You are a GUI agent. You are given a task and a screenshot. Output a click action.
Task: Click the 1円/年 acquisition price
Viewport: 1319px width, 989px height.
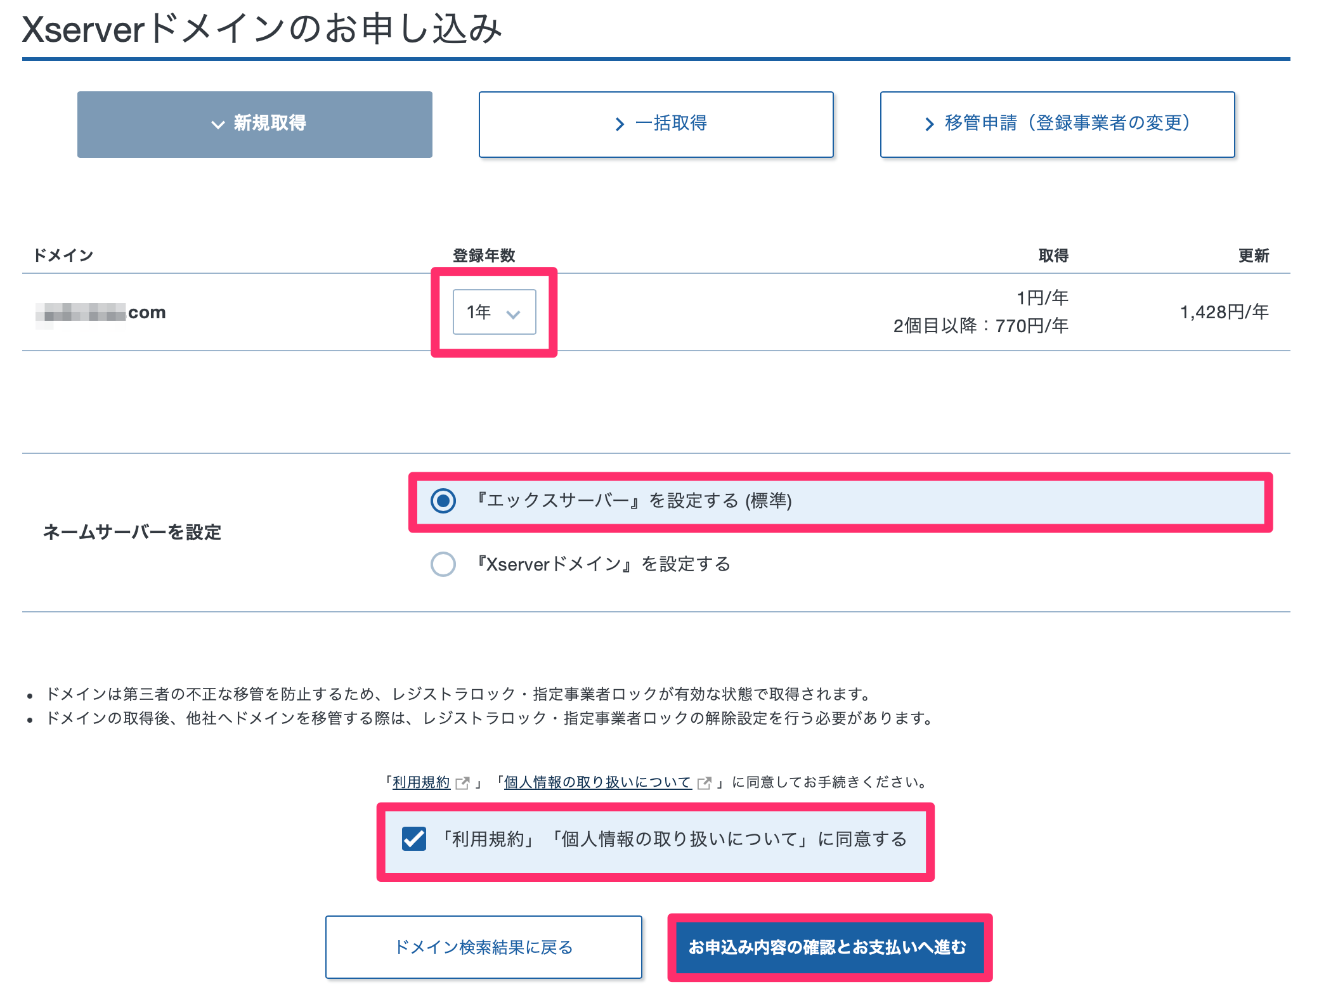pyautogui.click(x=1043, y=297)
